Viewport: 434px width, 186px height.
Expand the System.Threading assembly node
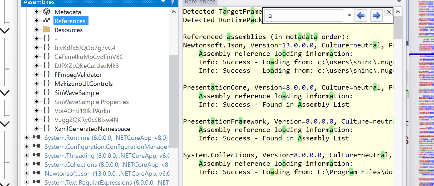(x=26, y=155)
